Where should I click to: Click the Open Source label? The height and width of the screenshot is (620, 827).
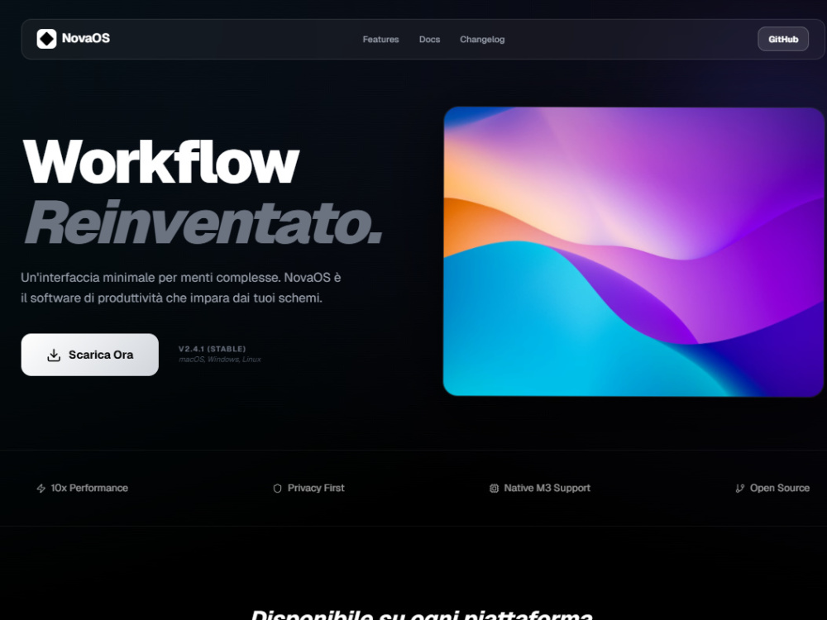tap(780, 489)
